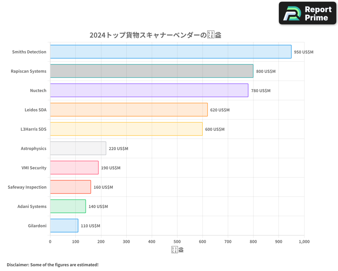Image resolution: width=338 pixels, height=271 pixels.
Task: Select the Nuctech axis label
Action: 38,90
